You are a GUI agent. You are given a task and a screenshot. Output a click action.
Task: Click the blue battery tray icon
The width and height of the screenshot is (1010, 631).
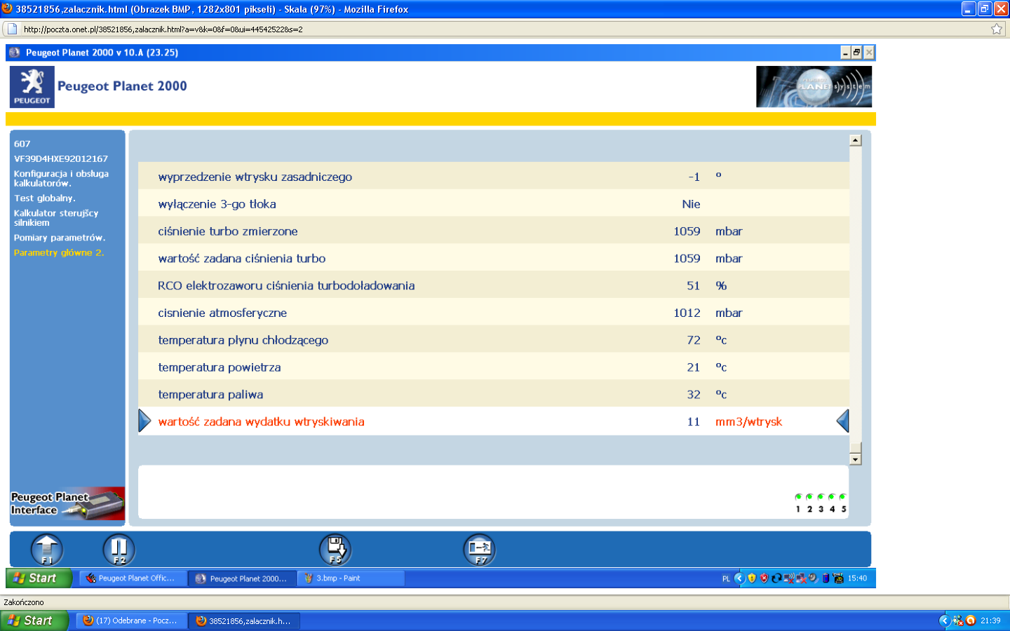pyautogui.click(x=826, y=578)
